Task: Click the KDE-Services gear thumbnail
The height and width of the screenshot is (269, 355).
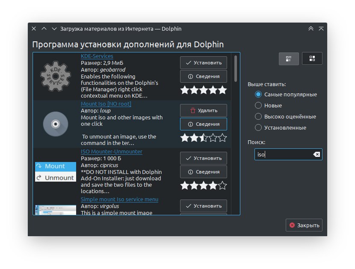Action: [x=56, y=76]
